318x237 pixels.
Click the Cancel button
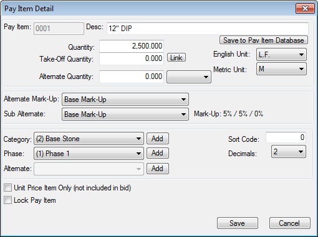coord(290,223)
